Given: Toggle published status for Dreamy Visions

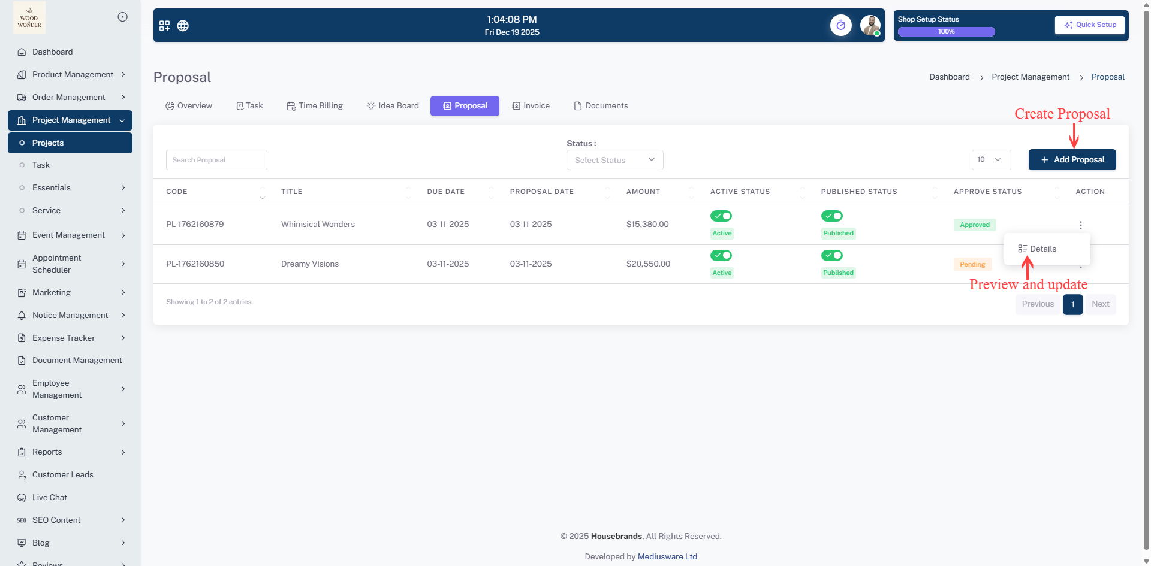Looking at the screenshot, I should [831, 256].
